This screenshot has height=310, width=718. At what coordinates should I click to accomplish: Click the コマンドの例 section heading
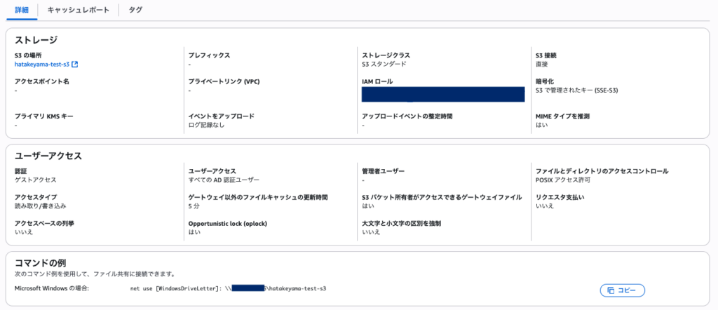click(40, 263)
